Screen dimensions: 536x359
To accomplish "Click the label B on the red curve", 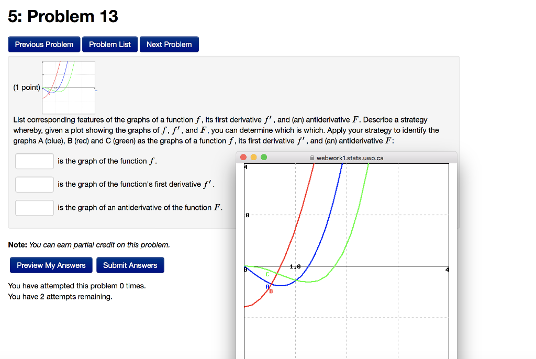I will tap(271, 291).
